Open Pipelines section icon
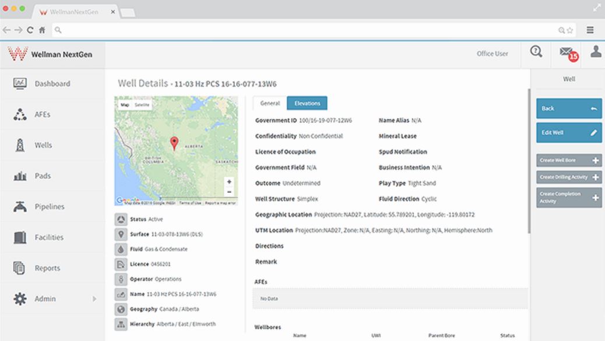 (20, 206)
